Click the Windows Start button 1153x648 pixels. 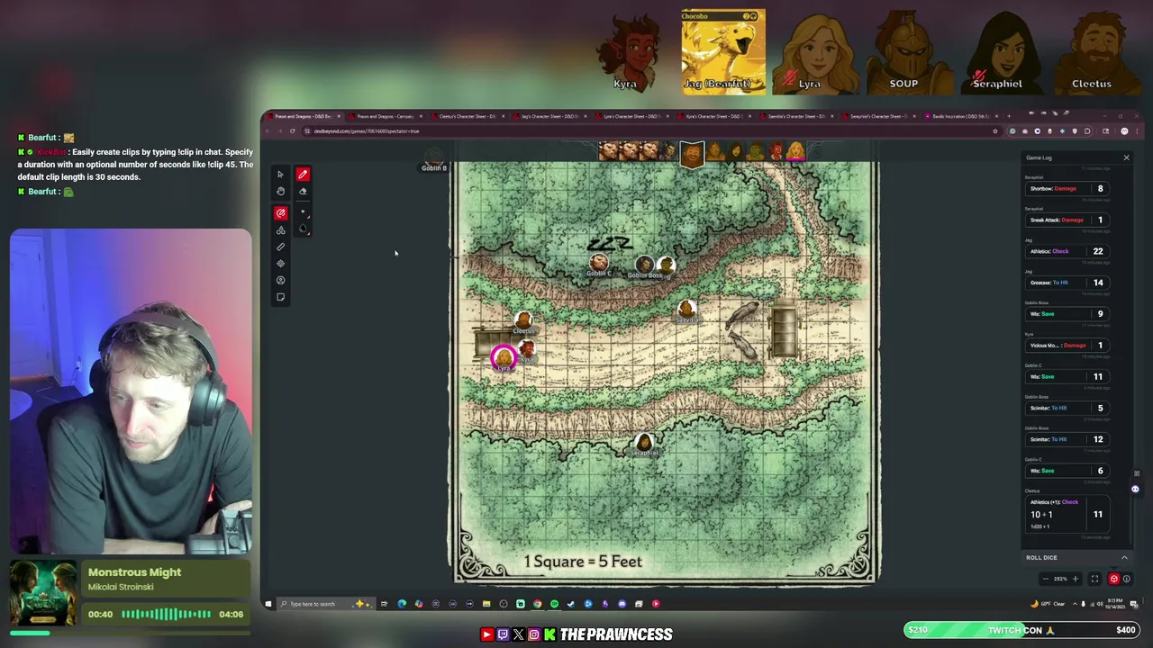tap(268, 604)
